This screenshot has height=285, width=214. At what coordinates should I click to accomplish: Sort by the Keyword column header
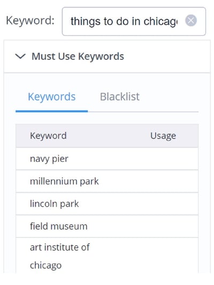[48, 136]
